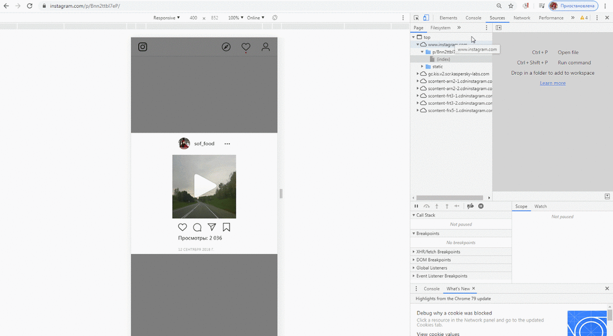Image resolution: width=613 pixels, height=336 pixels.
Task: Show more DevTools tabs chevron
Action: [573, 18]
